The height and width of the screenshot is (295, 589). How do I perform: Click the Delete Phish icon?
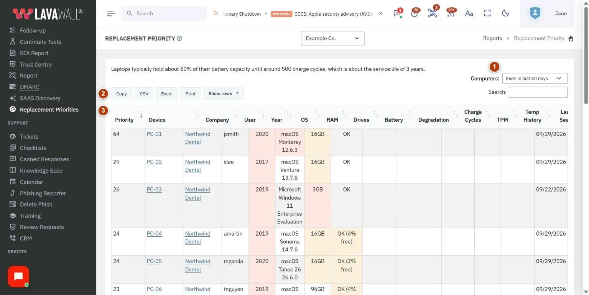point(13,204)
